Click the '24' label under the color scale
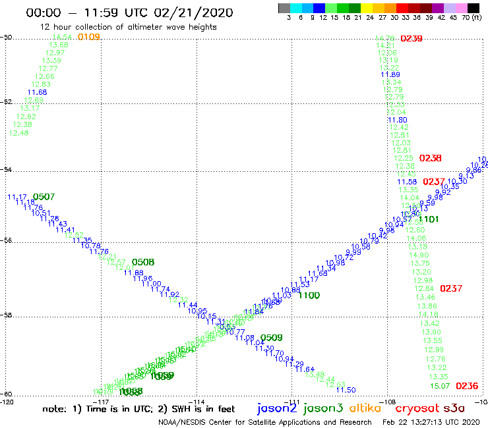This screenshot has width=488, height=428. click(x=370, y=18)
